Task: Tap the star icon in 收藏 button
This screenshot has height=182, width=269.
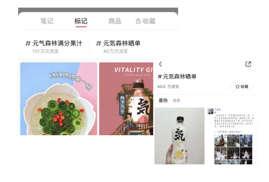Action: pos(237,87)
